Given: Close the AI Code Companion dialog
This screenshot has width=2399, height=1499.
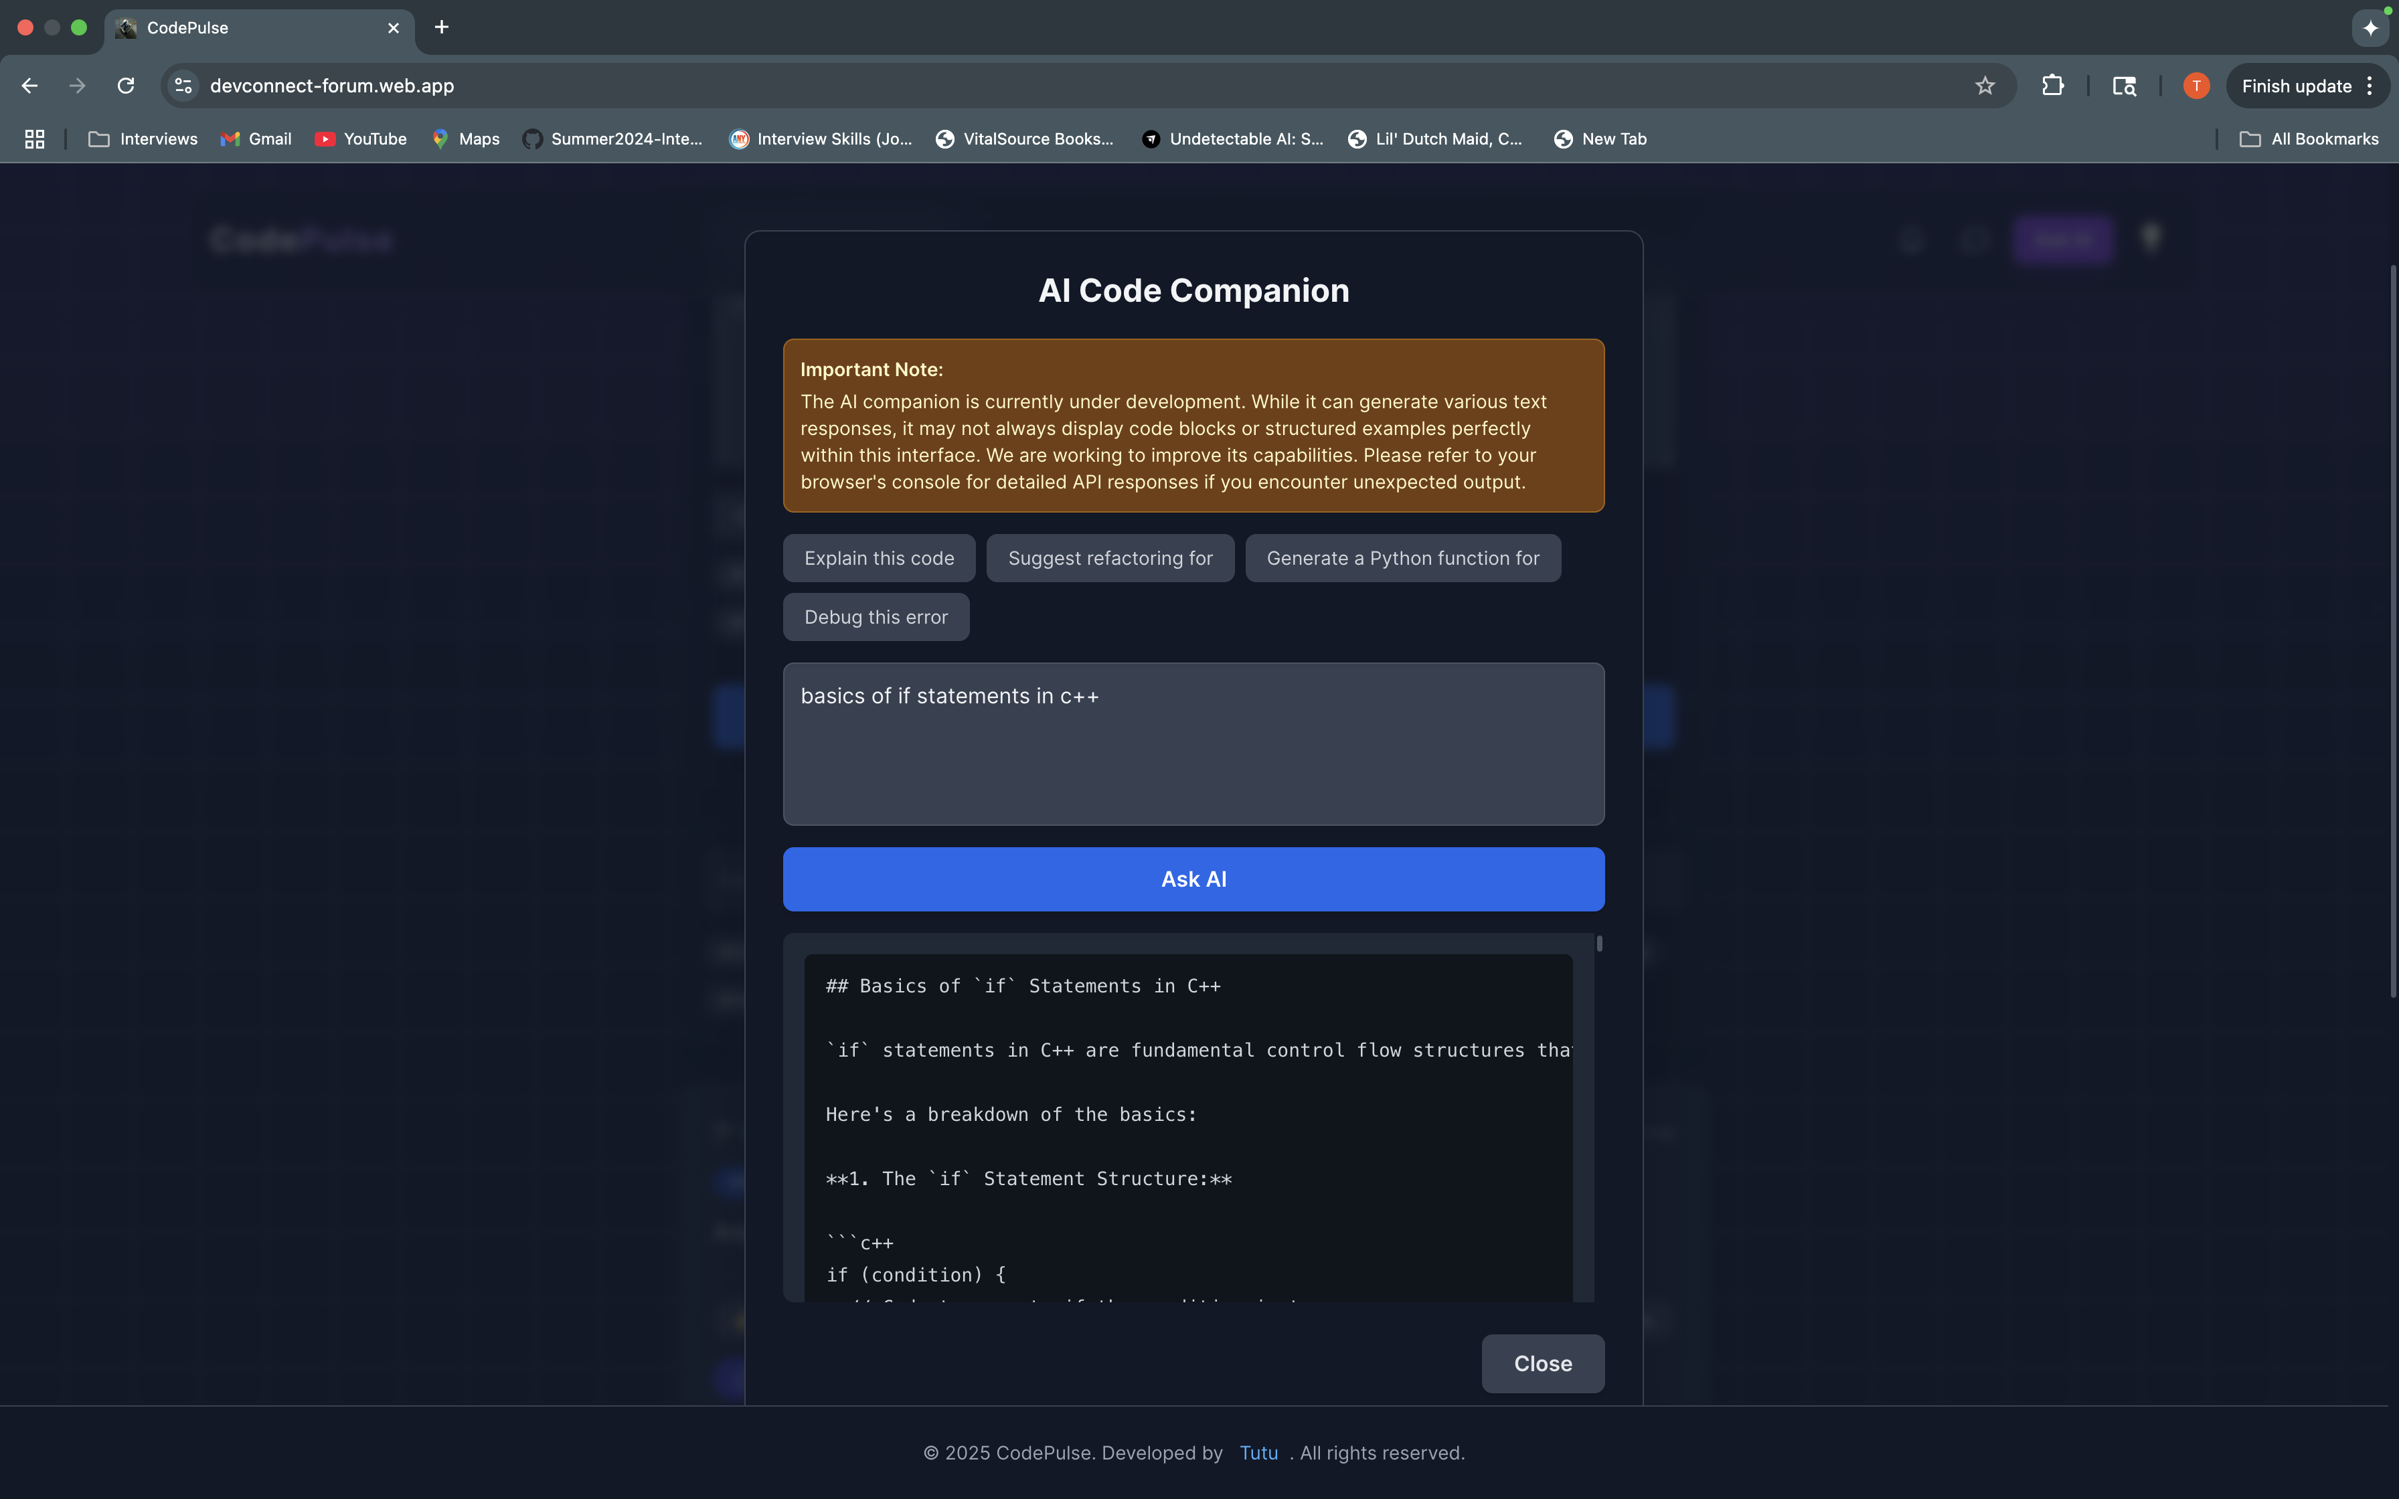Looking at the screenshot, I should tap(1542, 1363).
